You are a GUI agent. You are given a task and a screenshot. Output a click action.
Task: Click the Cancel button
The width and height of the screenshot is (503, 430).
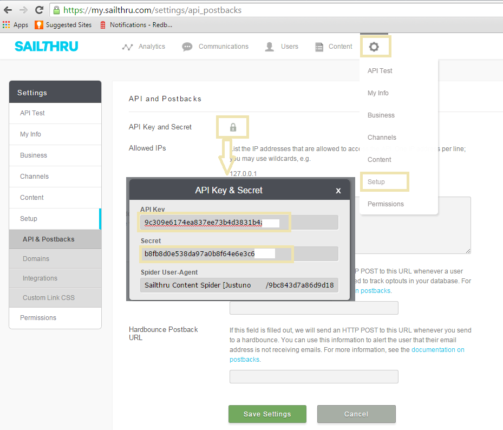(x=356, y=414)
